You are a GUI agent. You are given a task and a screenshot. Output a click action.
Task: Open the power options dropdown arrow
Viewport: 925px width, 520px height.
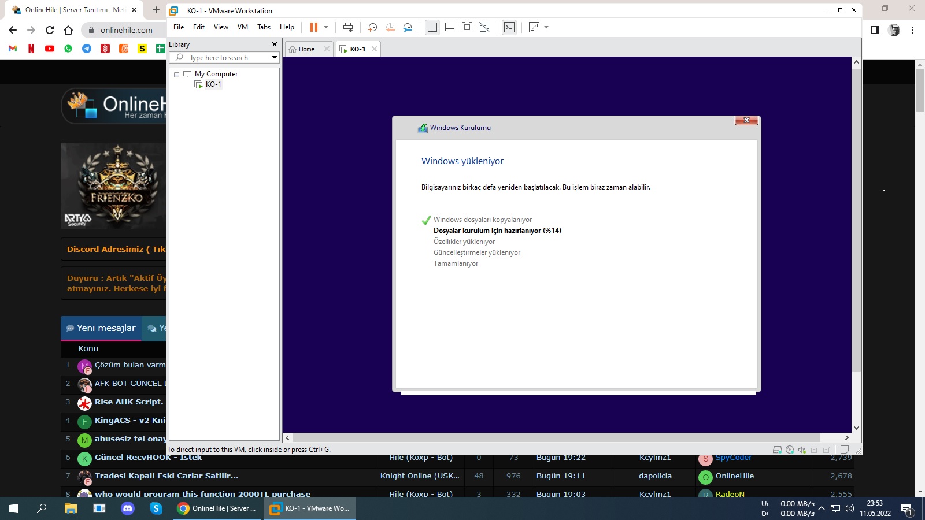326,27
